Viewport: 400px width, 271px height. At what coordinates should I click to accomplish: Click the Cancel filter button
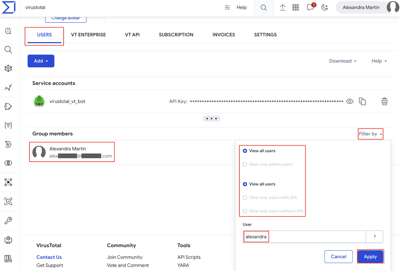(x=338, y=256)
